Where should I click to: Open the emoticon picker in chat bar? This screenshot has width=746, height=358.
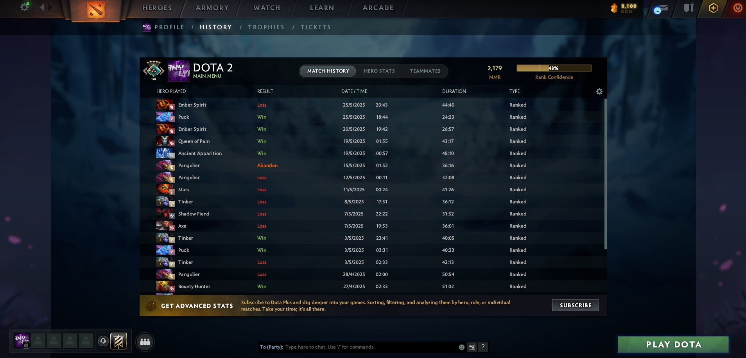pyautogui.click(x=462, y=347)
